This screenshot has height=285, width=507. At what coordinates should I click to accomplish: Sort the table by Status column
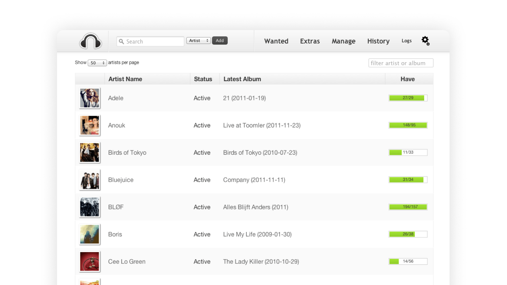coord(203,79)
